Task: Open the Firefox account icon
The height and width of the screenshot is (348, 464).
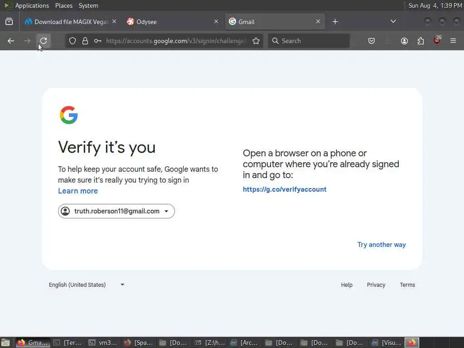Action: coord(404,41)
